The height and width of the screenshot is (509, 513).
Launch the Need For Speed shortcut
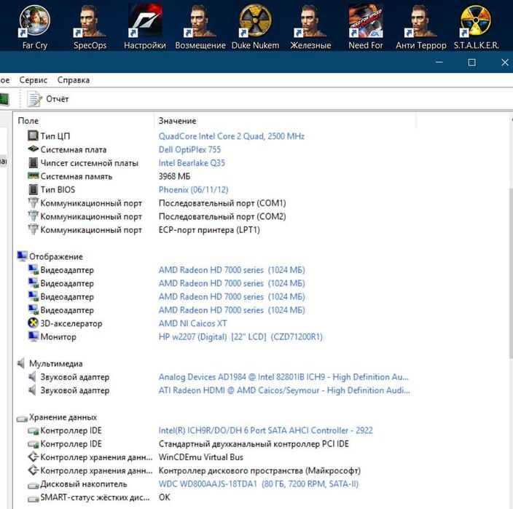click(366, 27)
